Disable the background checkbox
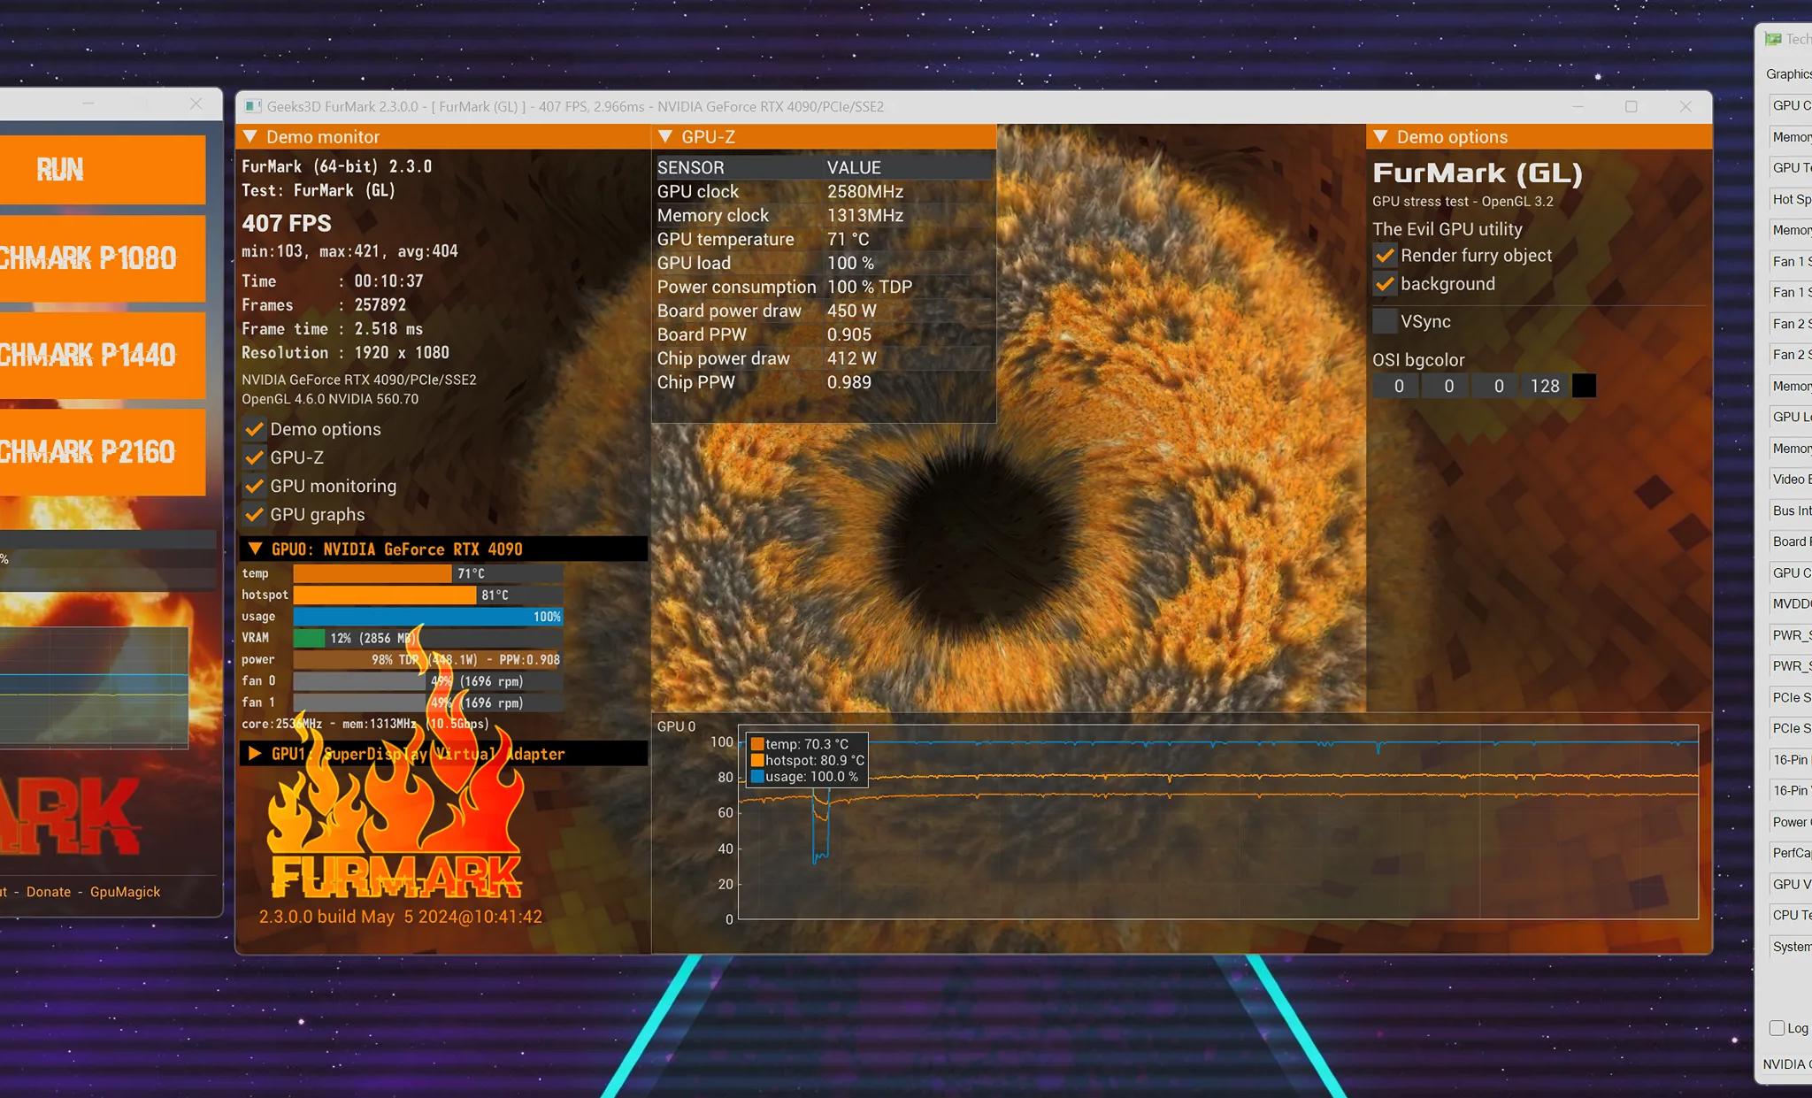 click(1385, 284)
